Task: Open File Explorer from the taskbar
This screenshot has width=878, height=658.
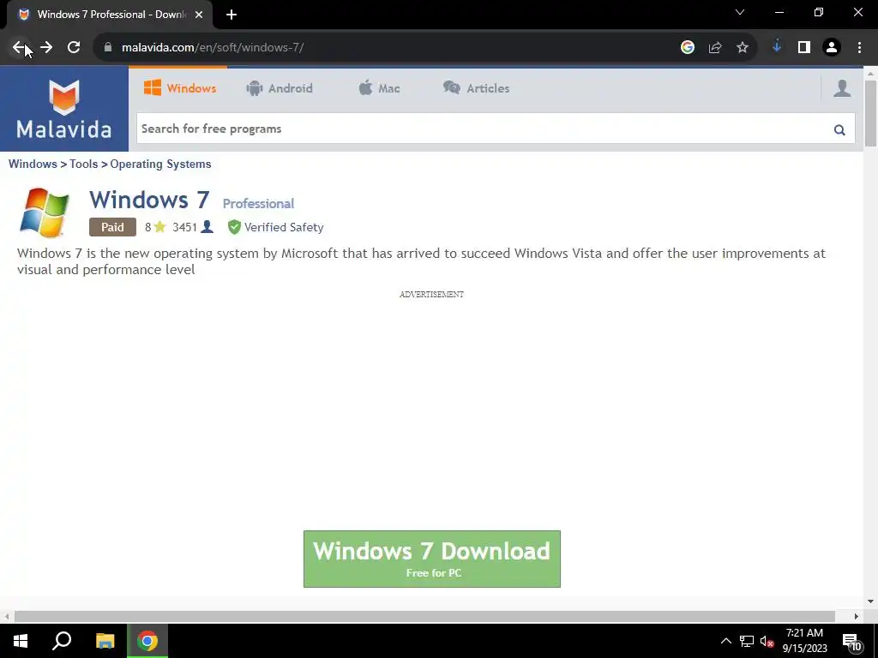Action: (x=105, y=641)
